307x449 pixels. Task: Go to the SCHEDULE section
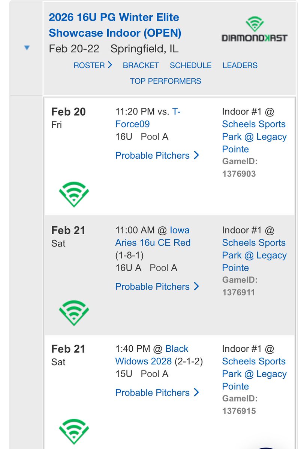(x=190, y=65)
